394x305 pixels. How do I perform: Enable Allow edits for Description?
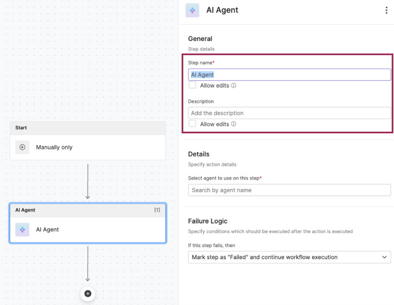tap(192, 123)
